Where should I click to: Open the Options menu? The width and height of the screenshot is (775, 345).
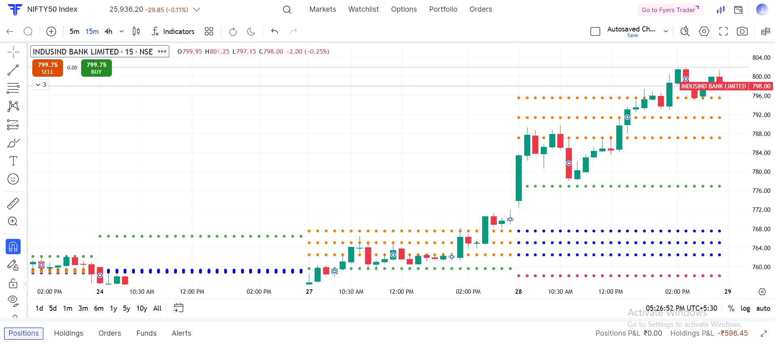point(404,9)
